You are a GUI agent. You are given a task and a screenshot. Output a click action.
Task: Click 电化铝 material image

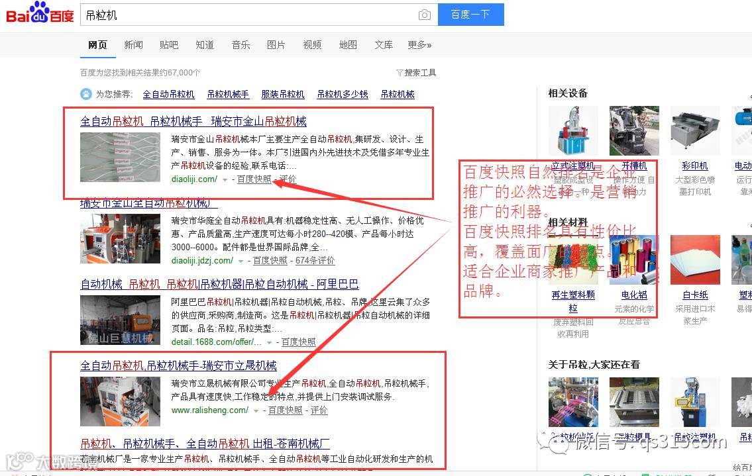pos(634,260)
